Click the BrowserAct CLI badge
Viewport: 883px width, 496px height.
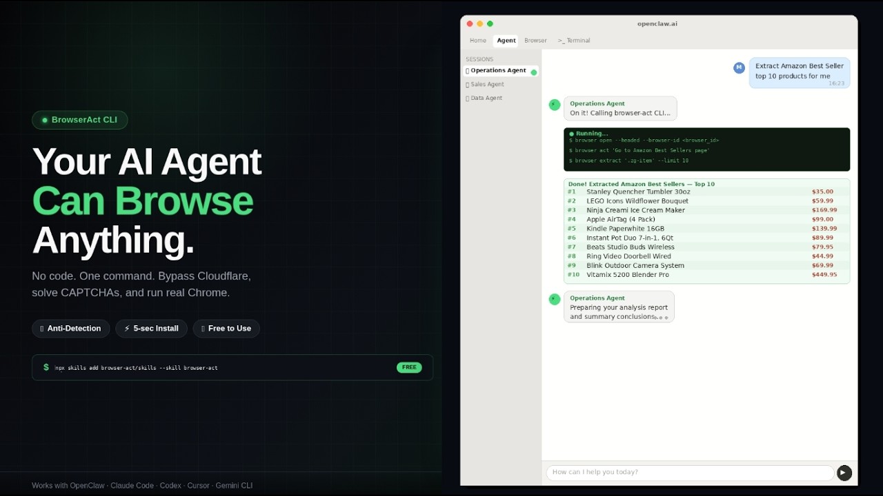click(79, 120)
